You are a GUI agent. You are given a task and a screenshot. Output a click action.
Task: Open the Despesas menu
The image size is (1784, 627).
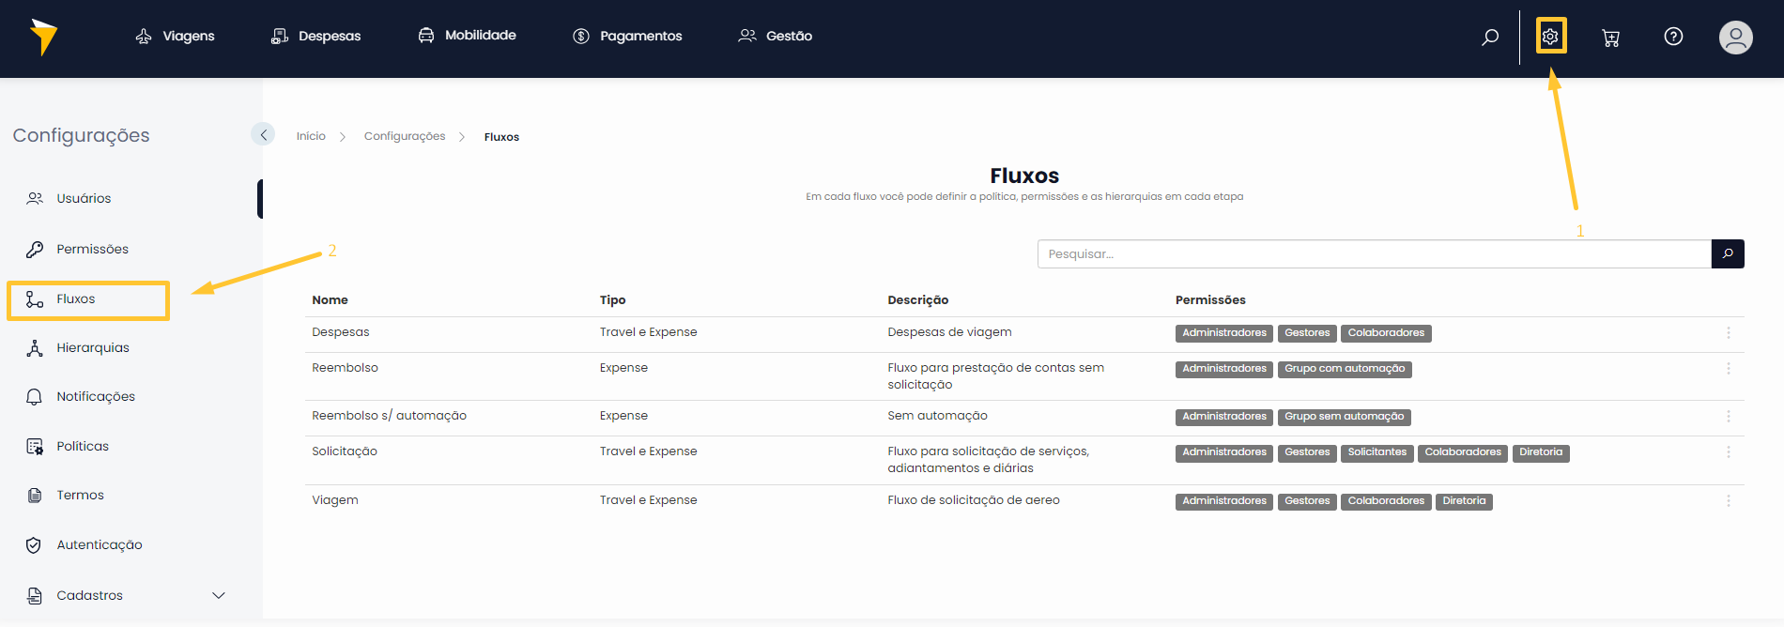pyautogui.click(x=316, y=36)
